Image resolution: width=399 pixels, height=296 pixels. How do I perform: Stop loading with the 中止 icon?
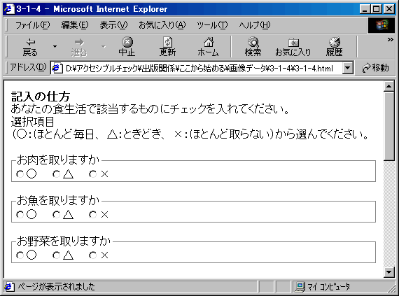coord(127,42)
